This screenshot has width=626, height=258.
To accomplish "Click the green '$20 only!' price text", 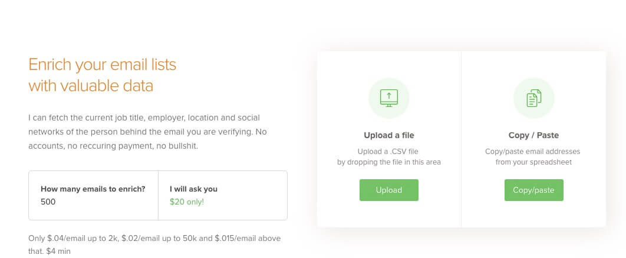I will tap(187, 202).
